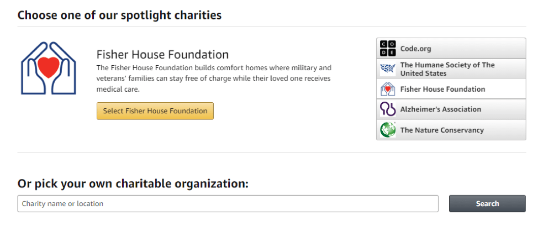538x237 pixels.
Task: Click the divider line under the spotlight charities heading
Action: tap(271, 27)
